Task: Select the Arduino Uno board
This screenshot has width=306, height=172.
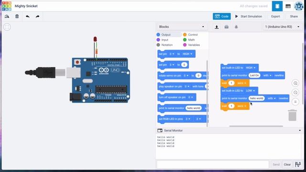Action: [100, 80]
